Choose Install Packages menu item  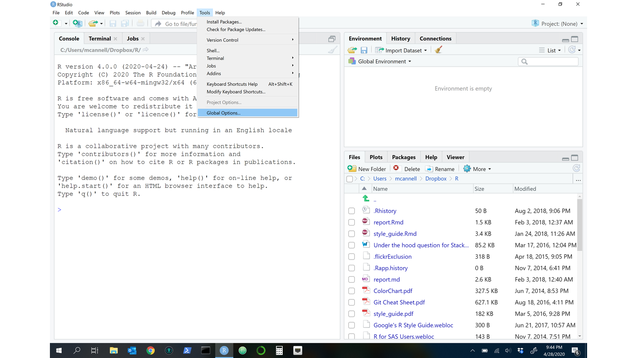coord(247,22)
